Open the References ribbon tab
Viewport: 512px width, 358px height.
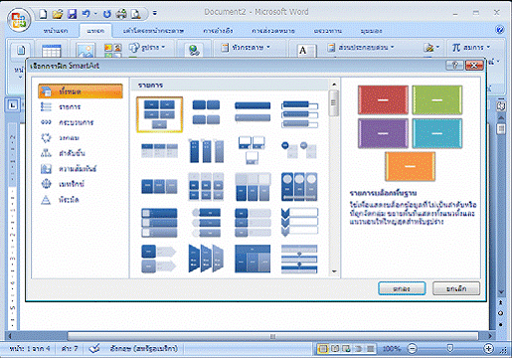coord(218,31)
